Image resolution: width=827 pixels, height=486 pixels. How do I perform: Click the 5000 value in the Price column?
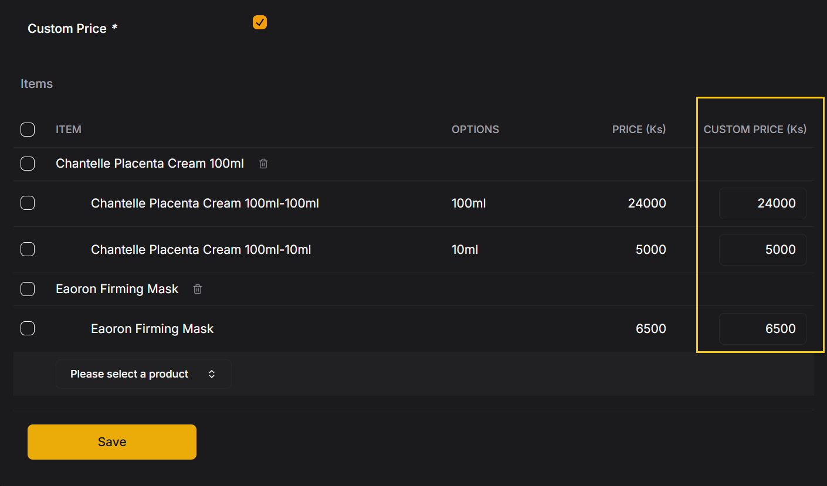(x=651, y=250)
